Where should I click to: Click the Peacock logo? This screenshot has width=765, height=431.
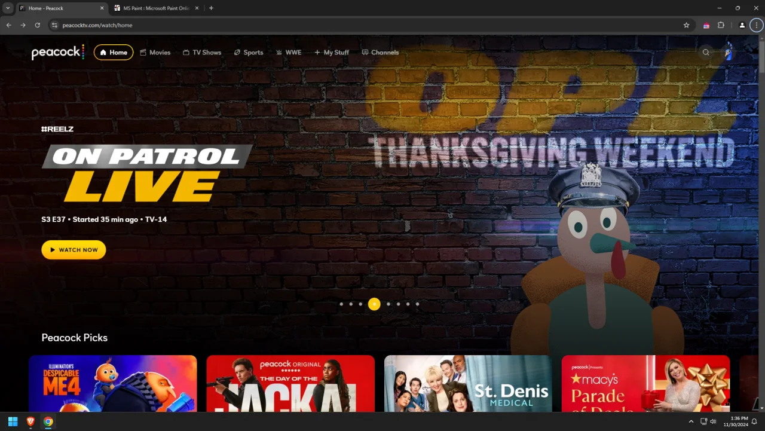58,53
